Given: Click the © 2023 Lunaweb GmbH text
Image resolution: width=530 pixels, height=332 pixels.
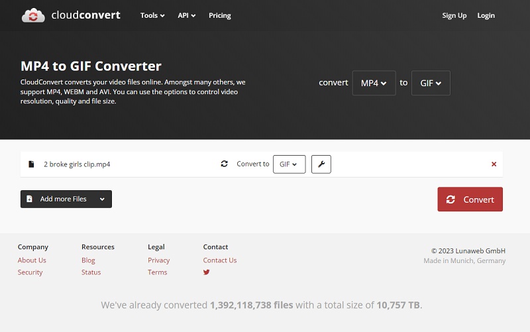Looking at the screenshot, I should tap(468, 251).
